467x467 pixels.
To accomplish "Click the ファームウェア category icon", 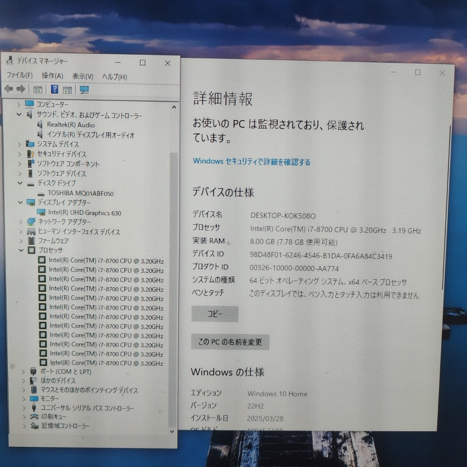I will [32, 241].
